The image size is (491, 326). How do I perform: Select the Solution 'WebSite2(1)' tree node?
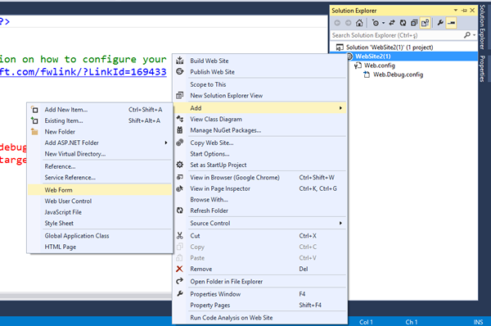(390, 48)
